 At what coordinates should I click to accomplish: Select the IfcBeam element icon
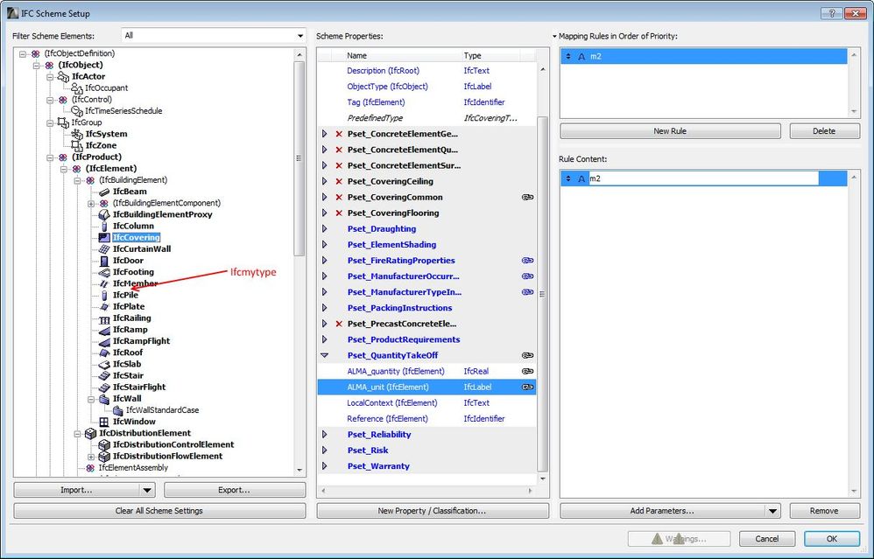(104, 192)
